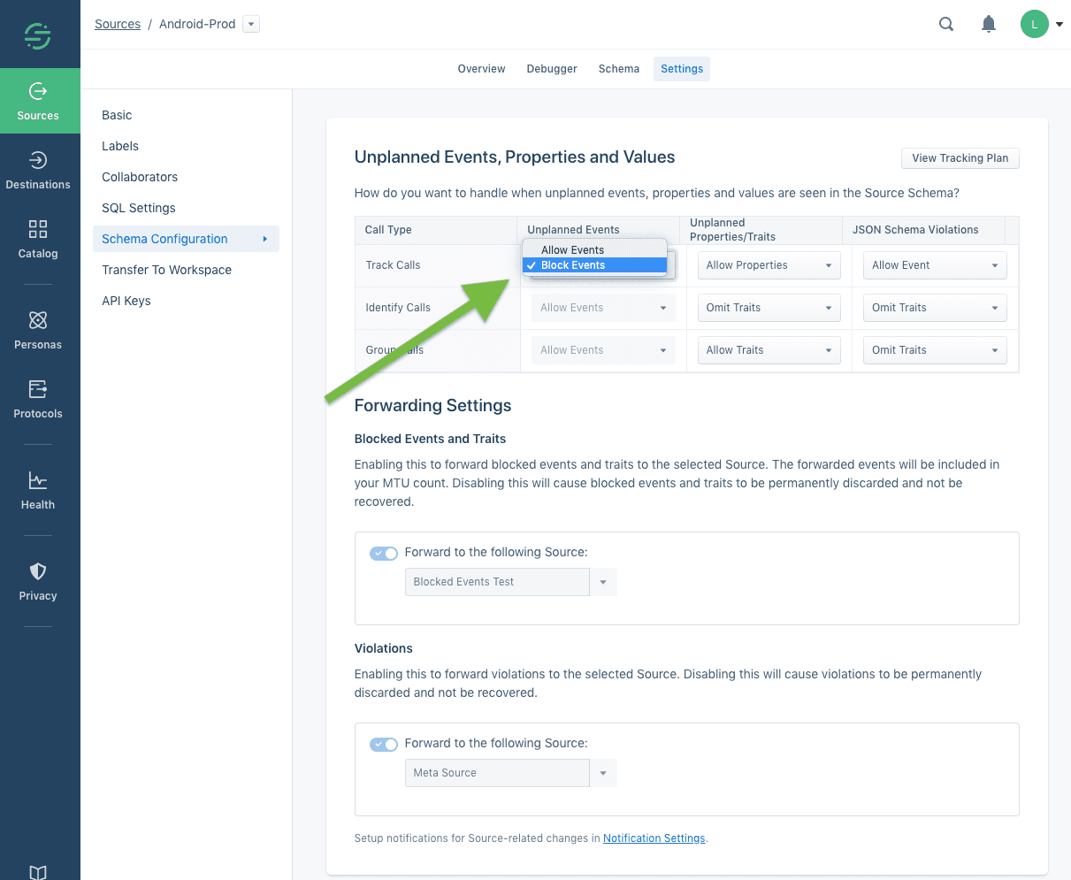Expand the source switcher next to Android-Prod
Screen dimensions: 1071x880
click(x=250, y=24)
